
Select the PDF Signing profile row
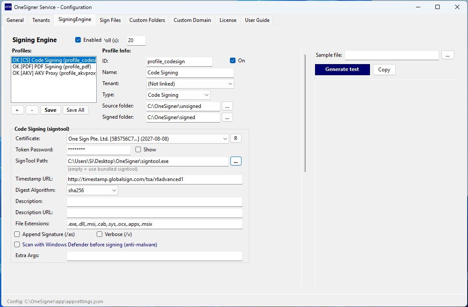click(54, 67)
